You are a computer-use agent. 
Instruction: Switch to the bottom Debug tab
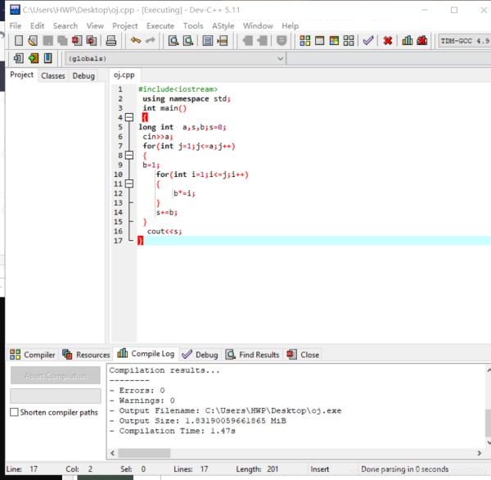(200, 355)
